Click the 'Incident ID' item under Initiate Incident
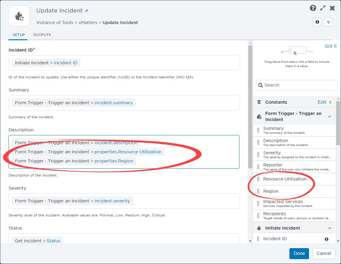This screenshot has height=264, width=341. (x=294, y=239)
